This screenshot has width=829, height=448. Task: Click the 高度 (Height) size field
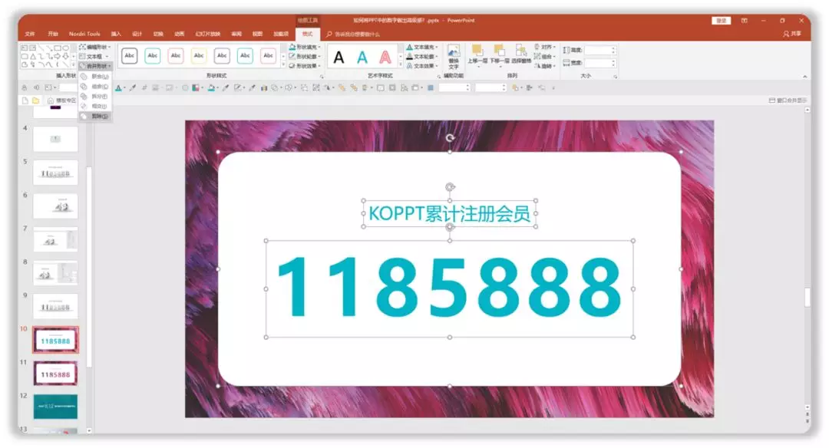click(600, 50)
